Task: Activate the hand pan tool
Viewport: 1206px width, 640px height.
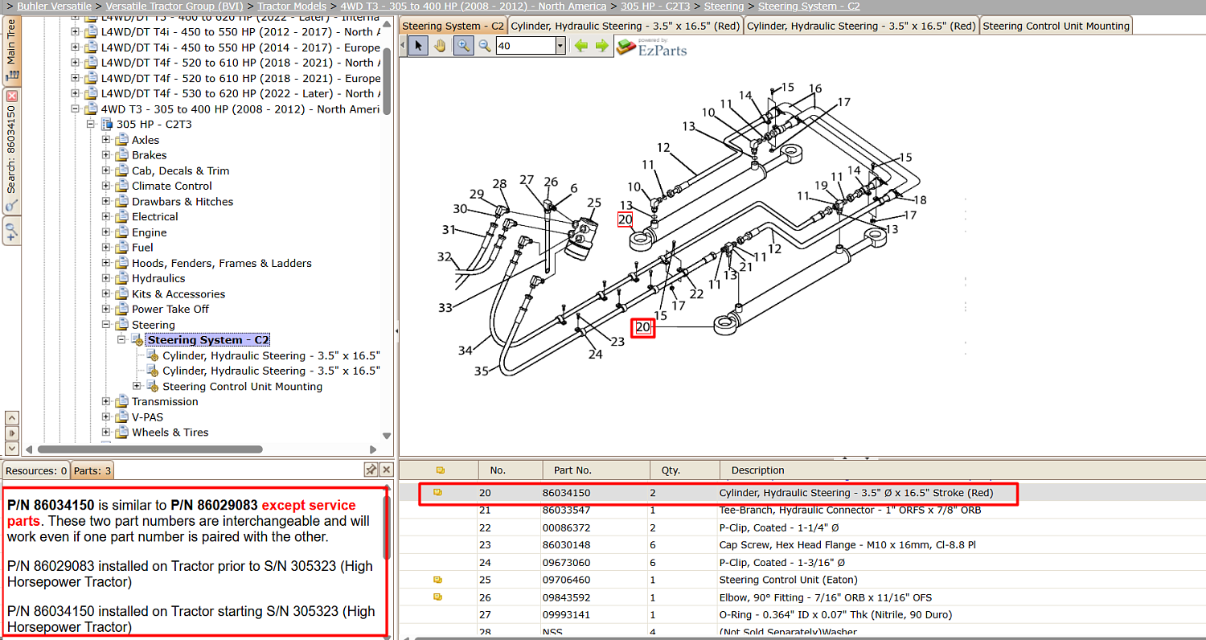Action: [x=440, y=46]
